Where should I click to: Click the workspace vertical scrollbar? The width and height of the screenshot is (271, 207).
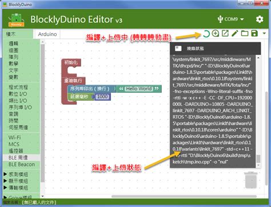coord(266,138)
